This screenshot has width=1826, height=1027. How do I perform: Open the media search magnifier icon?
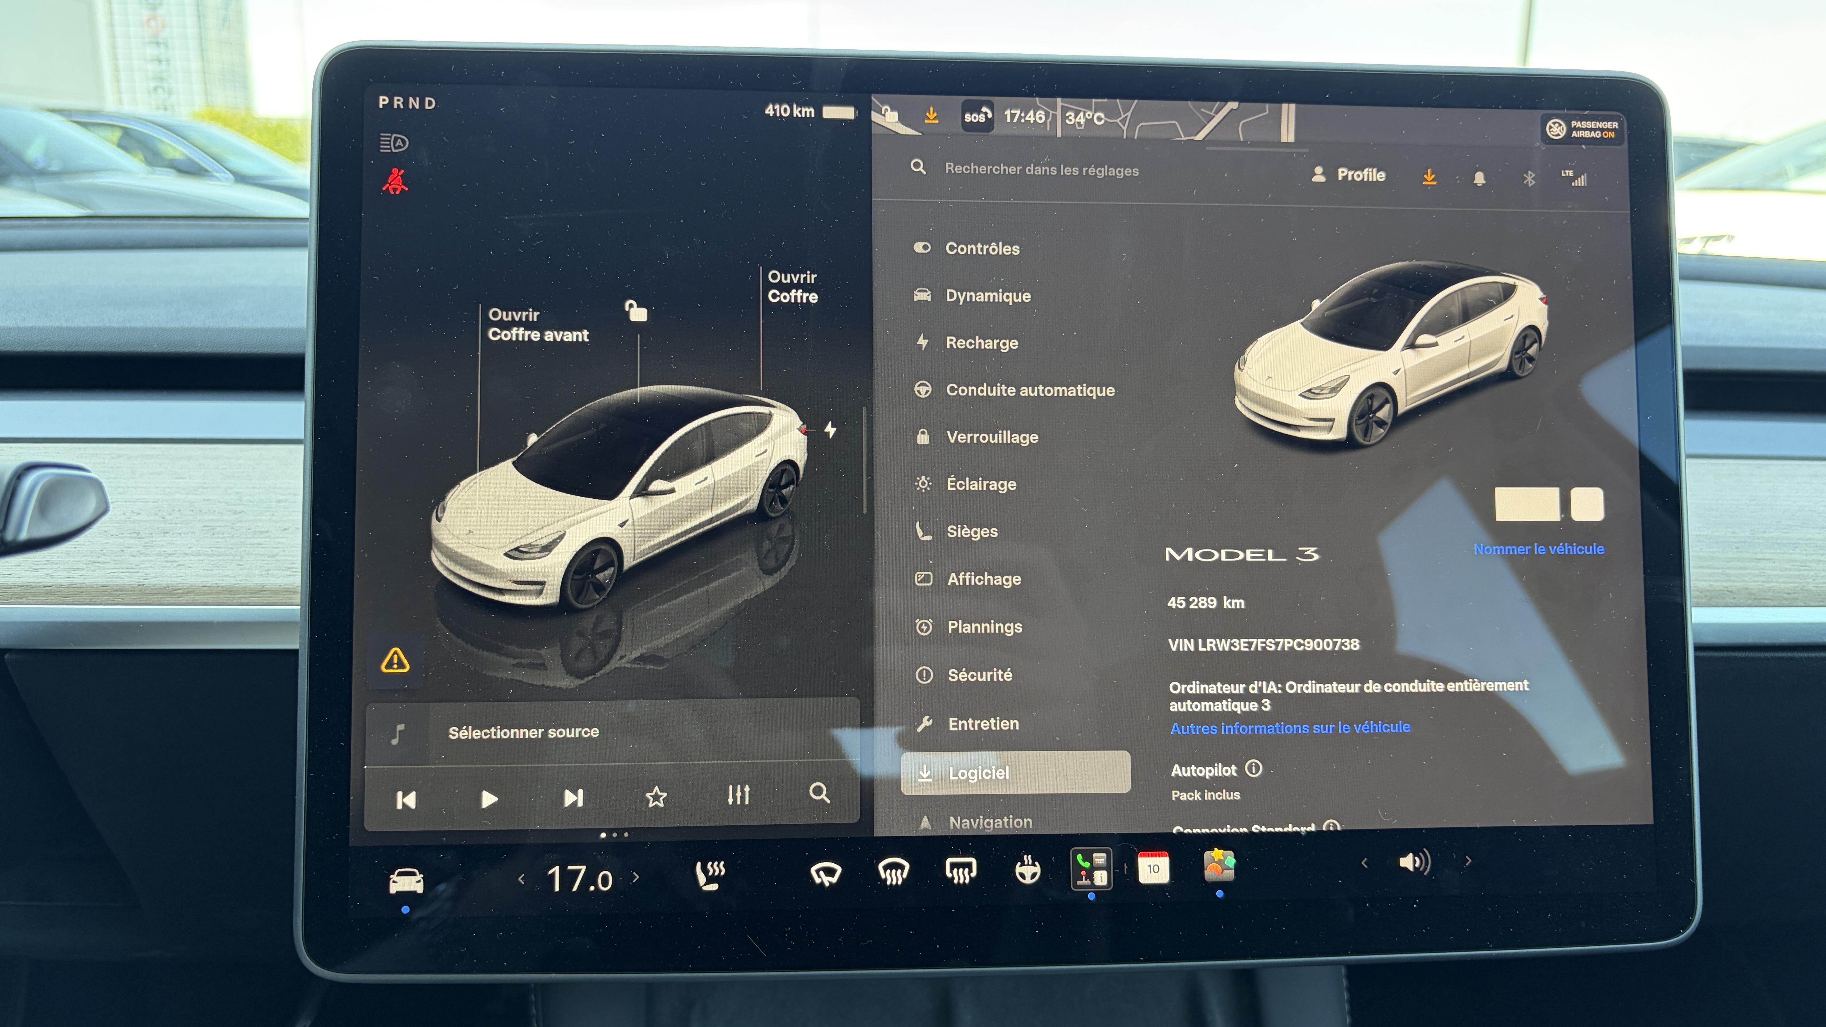pyautogui.click(x=819, y=792)
